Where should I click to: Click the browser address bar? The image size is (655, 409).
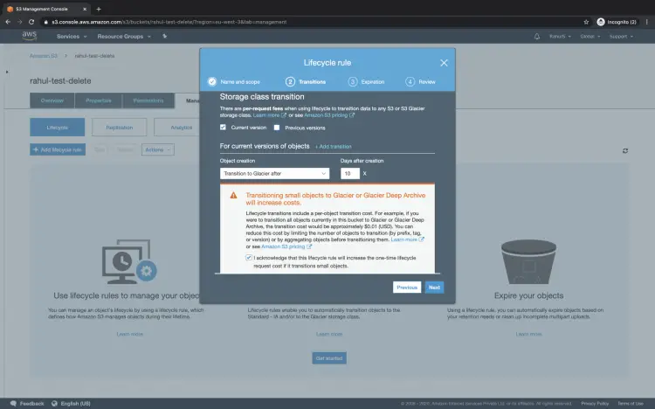[309, 22]
